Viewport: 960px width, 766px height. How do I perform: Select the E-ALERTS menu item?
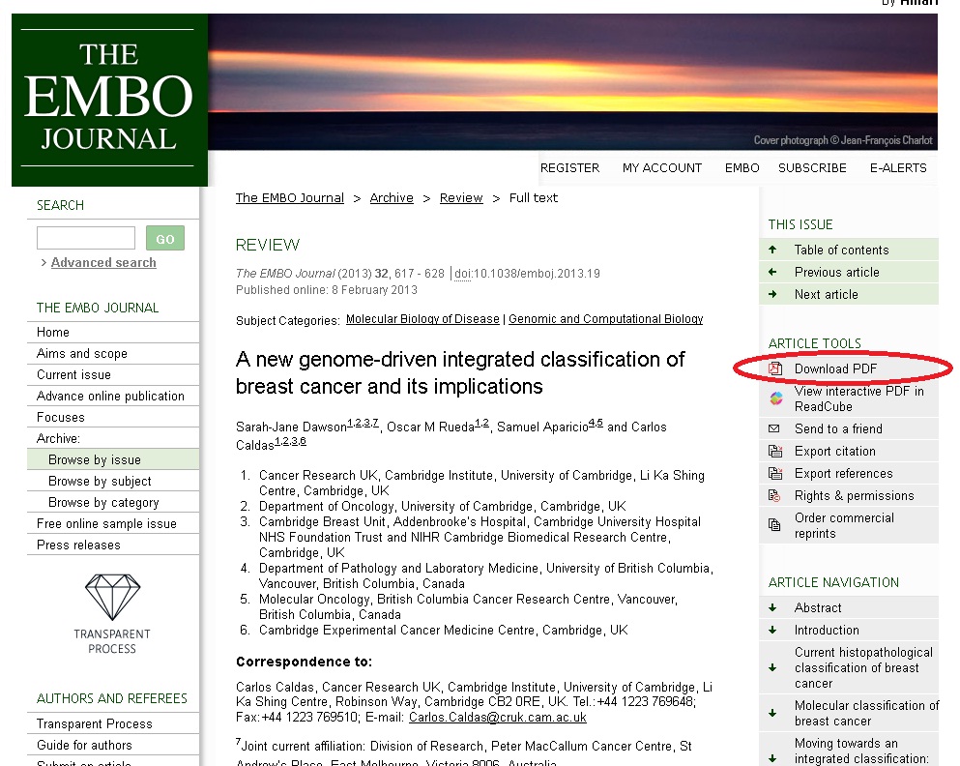click(x=897, y=167)
